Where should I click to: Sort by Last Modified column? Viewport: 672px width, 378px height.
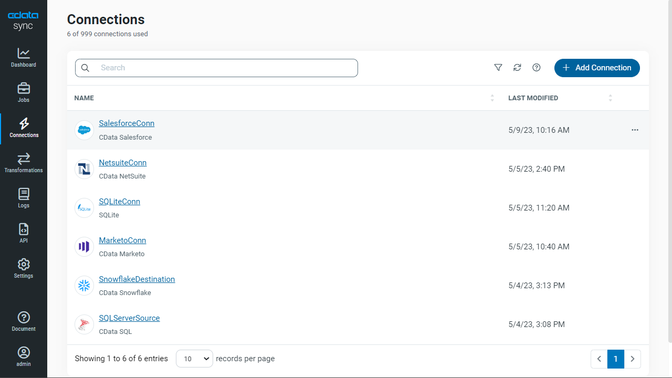pyautogui.click(x=610, y=98)
